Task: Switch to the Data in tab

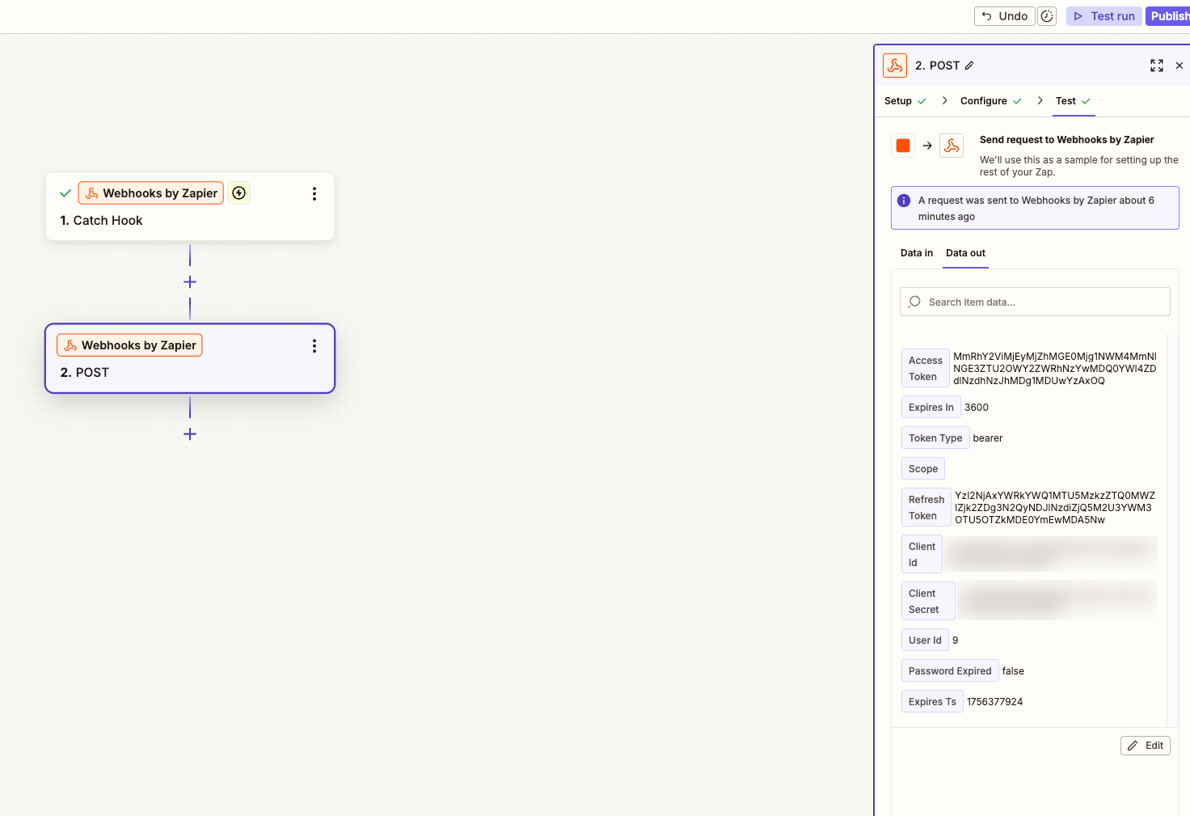Action: [916, 252]
